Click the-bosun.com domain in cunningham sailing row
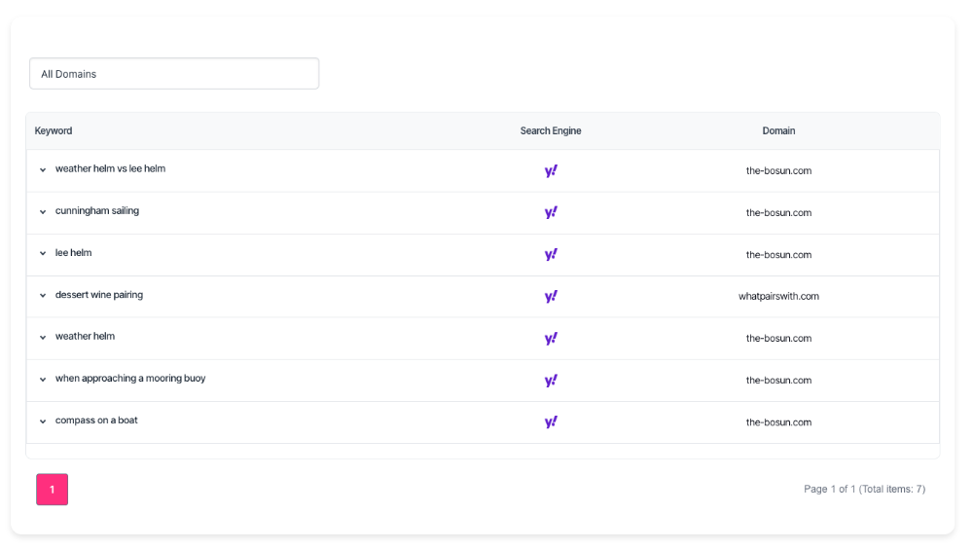This screenshot has height=549, width=973. [x=778, y=212]
